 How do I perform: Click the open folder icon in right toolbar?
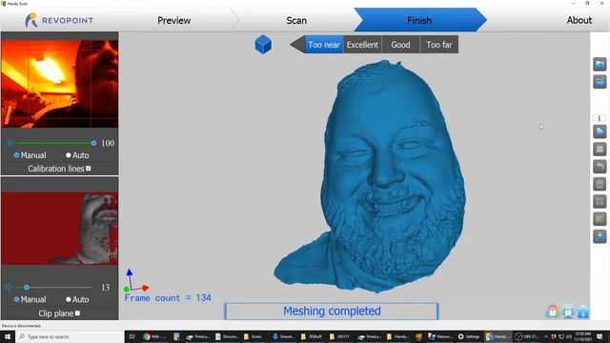[x=600, y=64]
